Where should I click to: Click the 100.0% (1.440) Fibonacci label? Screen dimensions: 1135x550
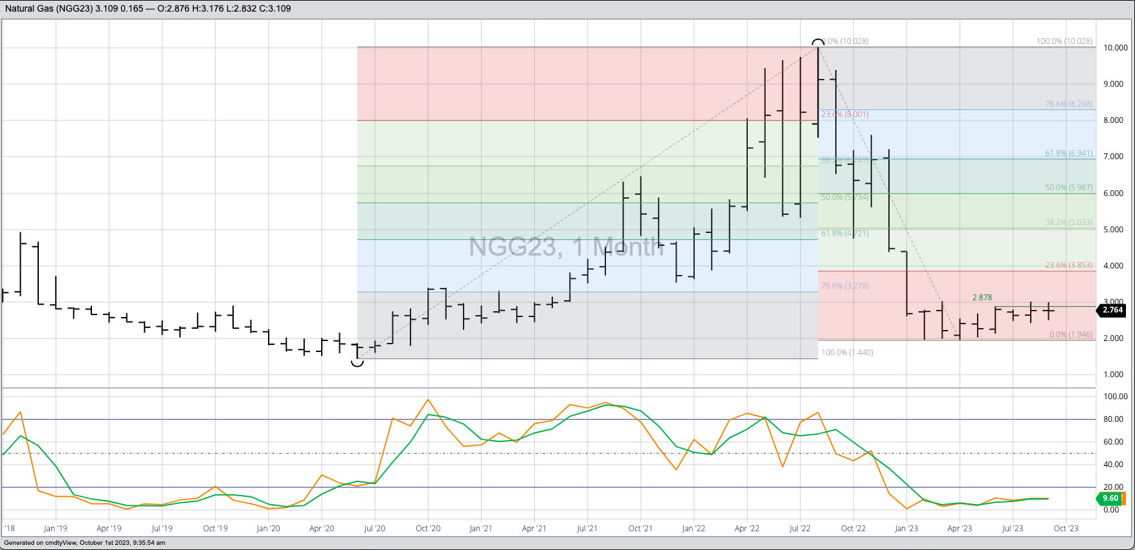(x=847, y=353)
